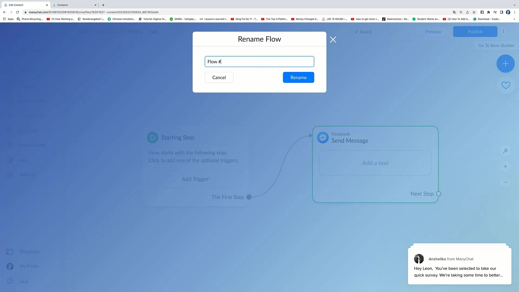This screenshot has width=519, height=292.
Task: Select the Live Chat sidebar icon
Action: click(10, 130)
